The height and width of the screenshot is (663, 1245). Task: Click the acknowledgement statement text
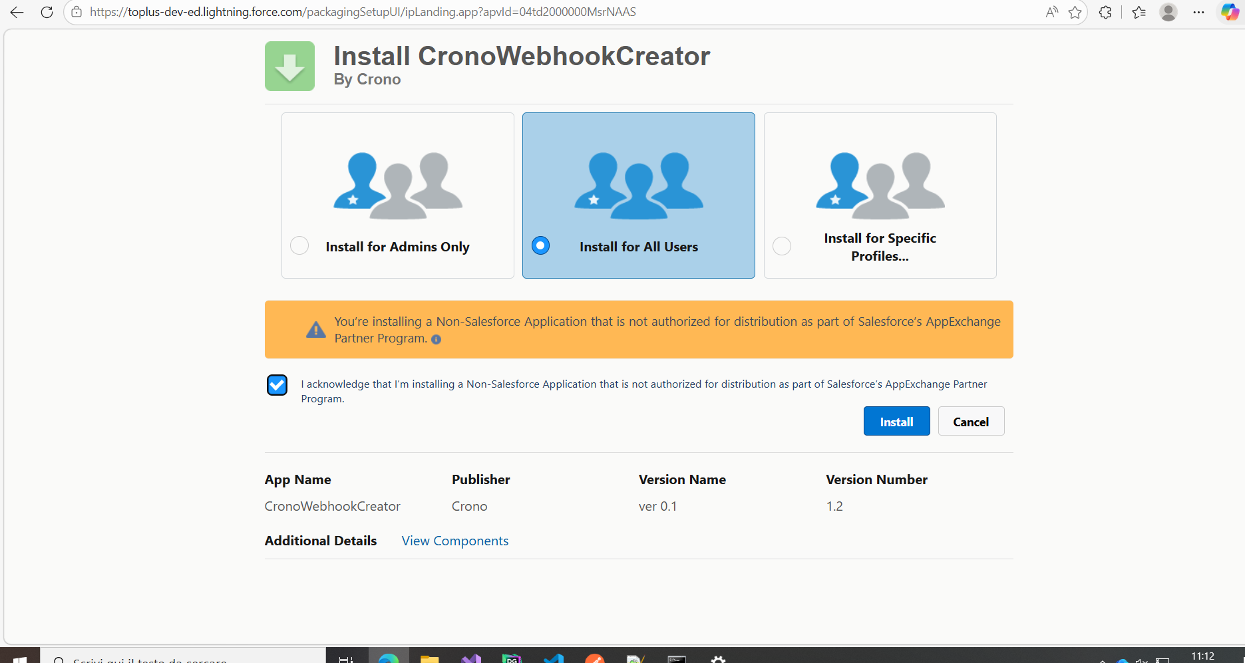644,391
